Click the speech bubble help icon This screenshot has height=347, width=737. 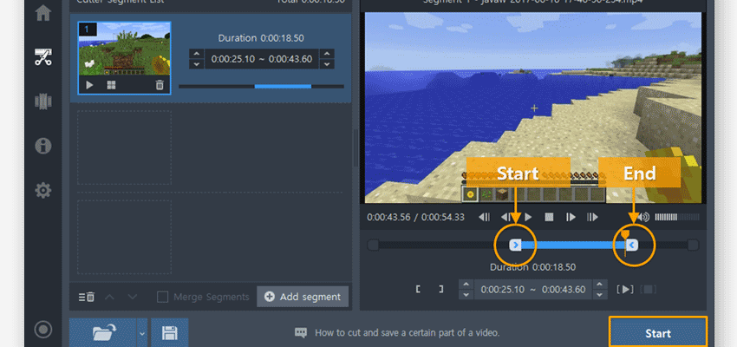click(x=300, y=333)
